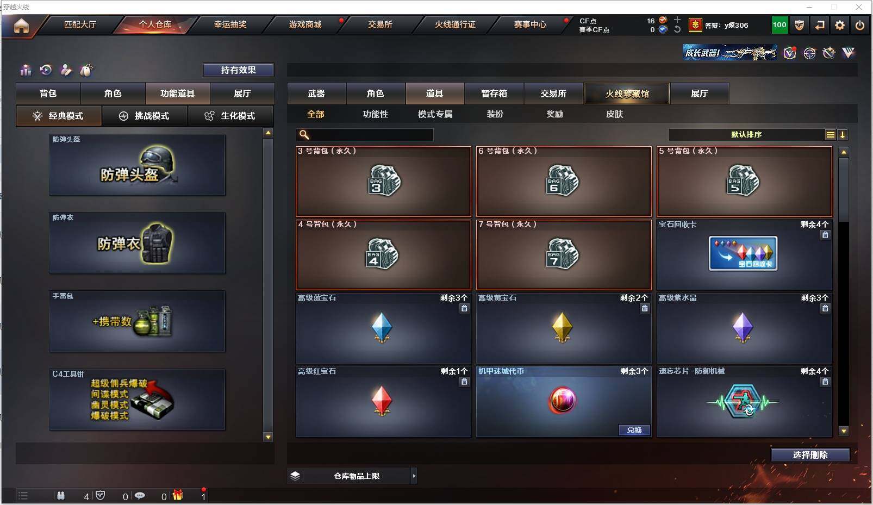Click 兑换 on 机甲迷城代币
The height and width of the screenshot is (505, 873).
point(634,430)
